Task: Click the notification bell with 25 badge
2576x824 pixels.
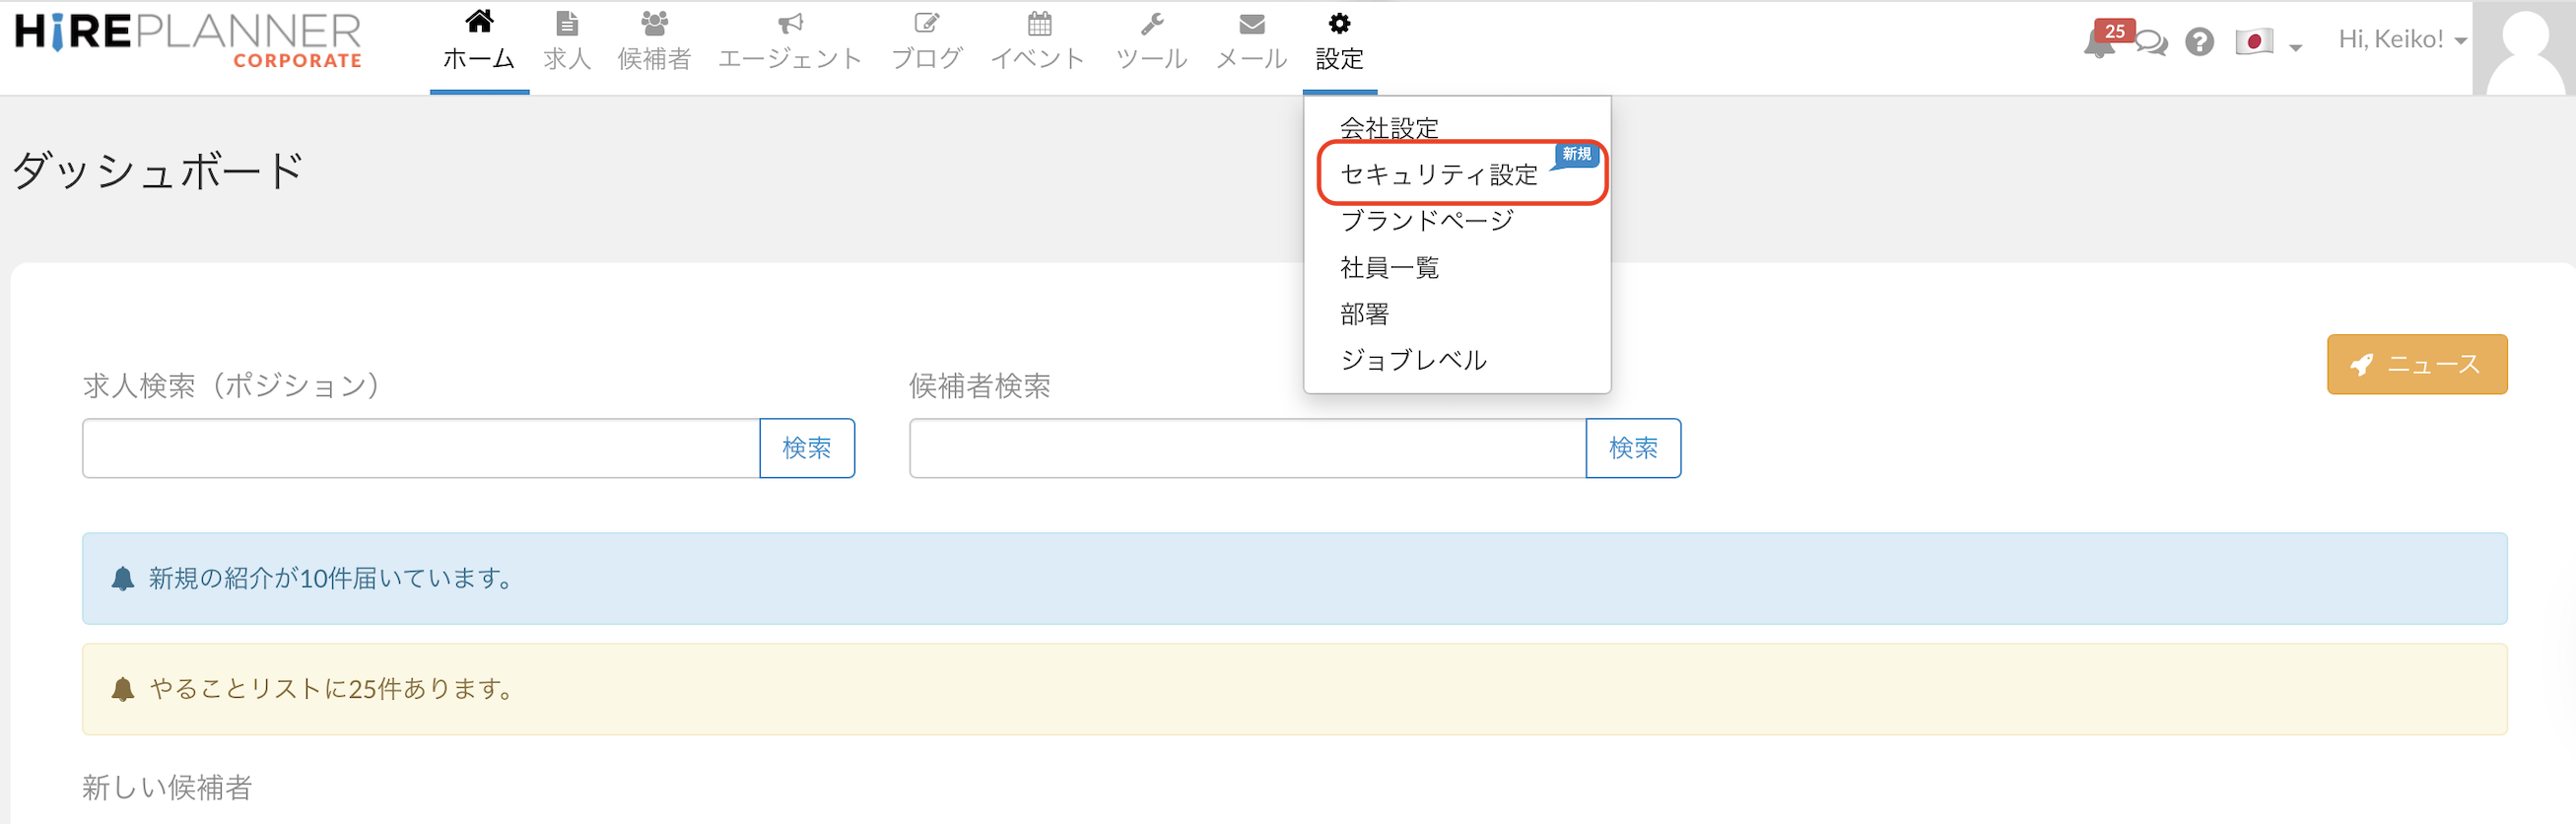Action: (2099, 43)
